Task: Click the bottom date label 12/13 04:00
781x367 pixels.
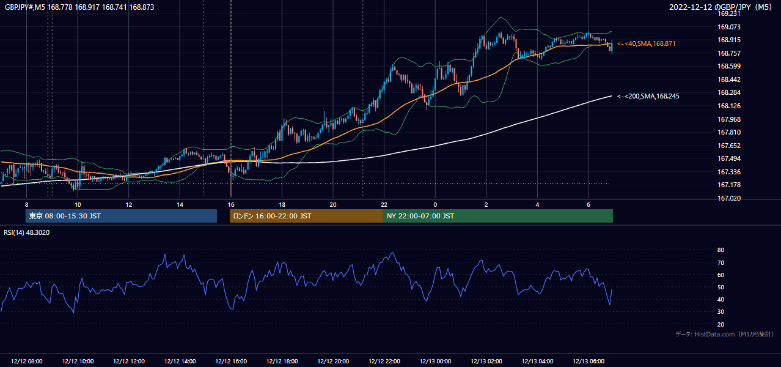Action: point(537,361)
